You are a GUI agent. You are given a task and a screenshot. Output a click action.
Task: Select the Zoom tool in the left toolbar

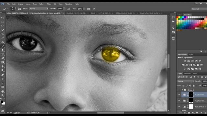point(3,95)
